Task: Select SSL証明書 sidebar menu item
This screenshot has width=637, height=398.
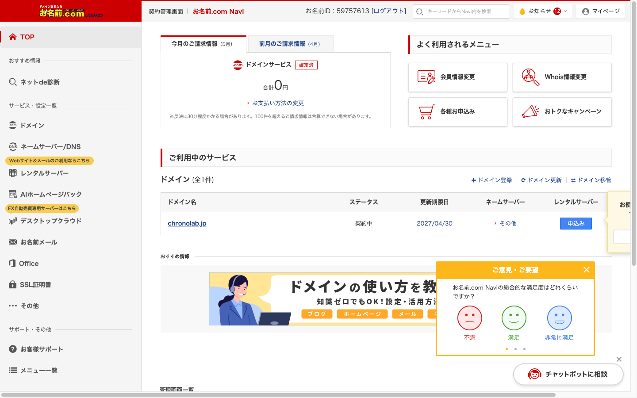Action: click(70, 284)
